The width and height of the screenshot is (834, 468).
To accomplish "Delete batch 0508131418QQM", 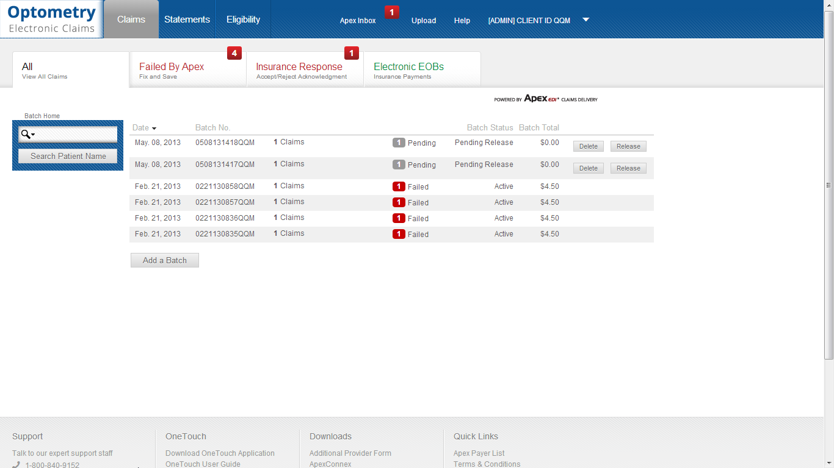I will pos(589,146).
